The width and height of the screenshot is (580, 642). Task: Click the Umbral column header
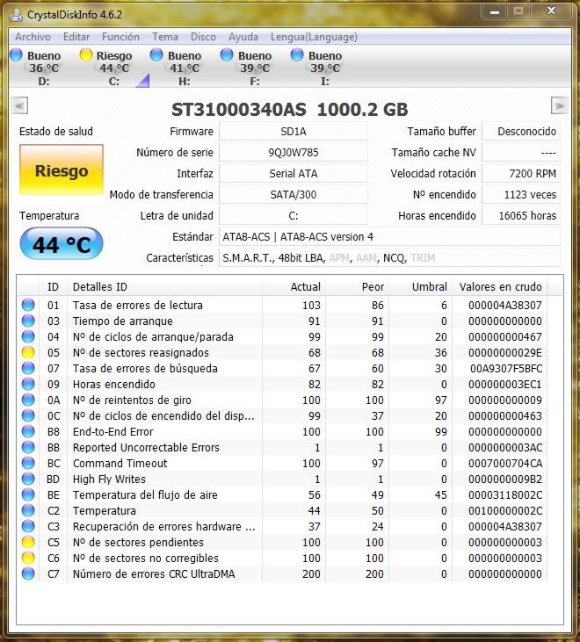click(x=421, y=286)
